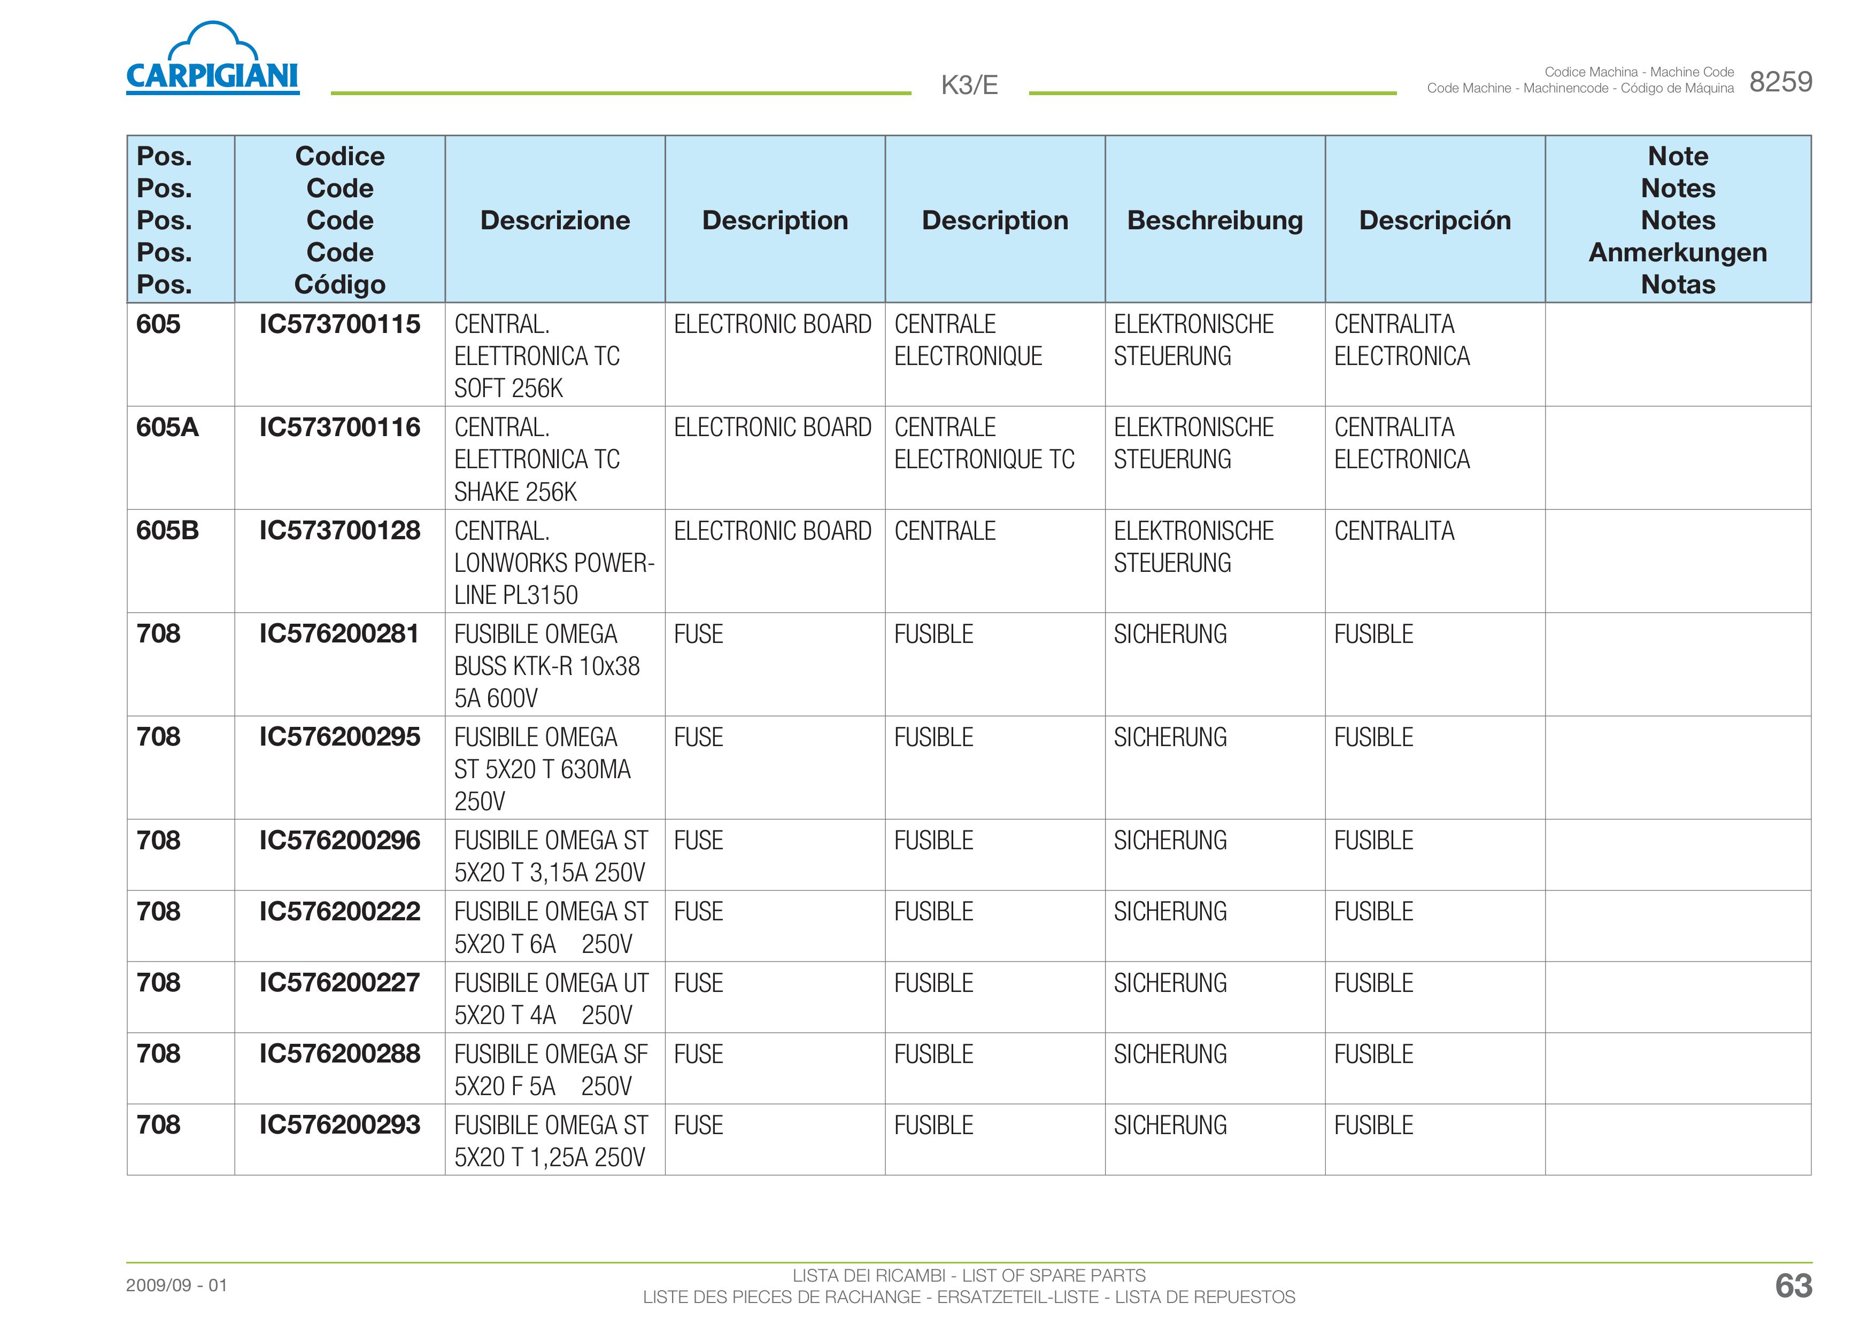Click page number 63
The width and height of the screenshot is (1876, 1326).
coord(1794,1286)
